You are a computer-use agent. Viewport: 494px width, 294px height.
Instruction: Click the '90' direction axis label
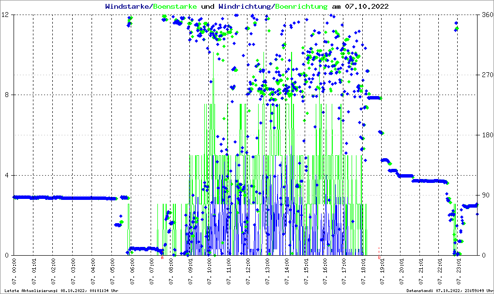click(x=485, y=195)
